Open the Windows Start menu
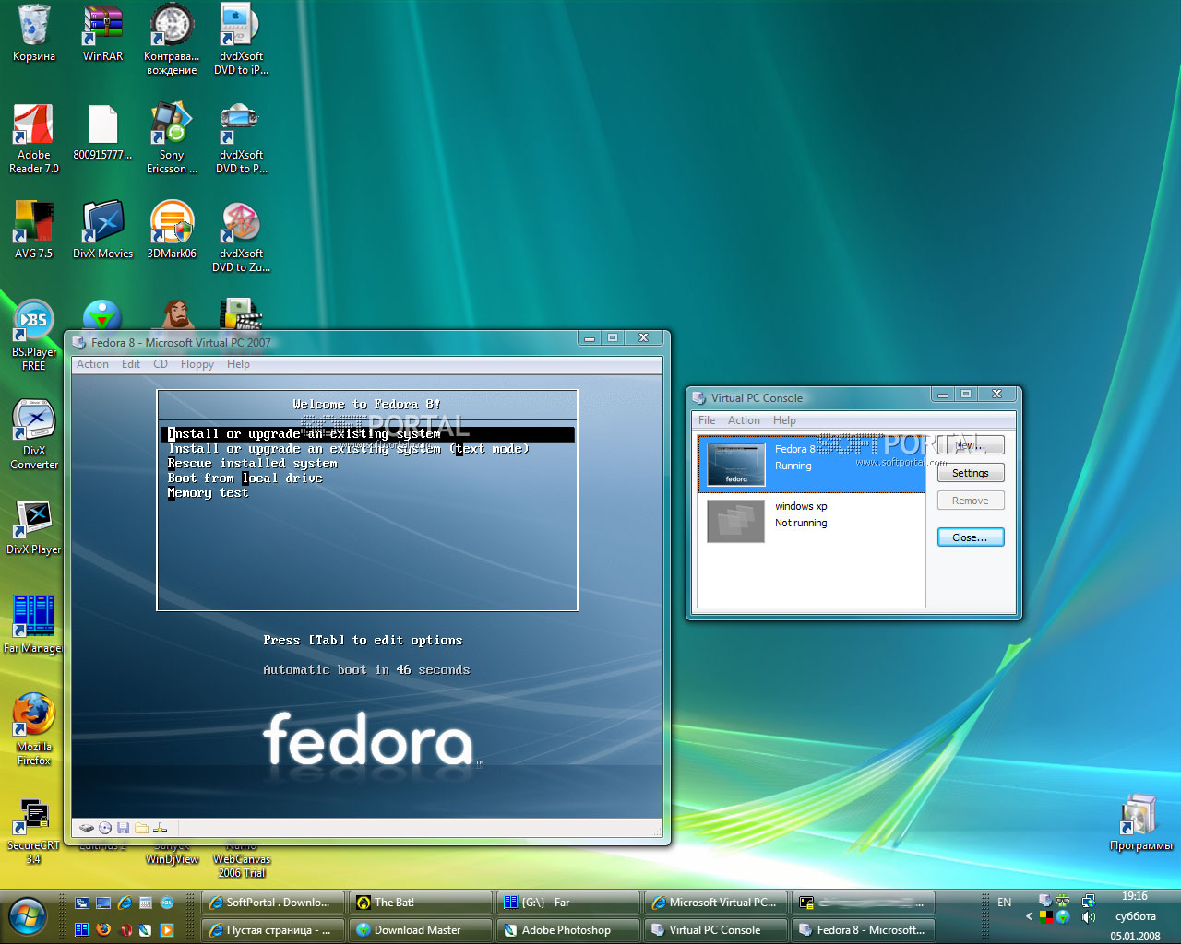 click(x=27, y=915)
